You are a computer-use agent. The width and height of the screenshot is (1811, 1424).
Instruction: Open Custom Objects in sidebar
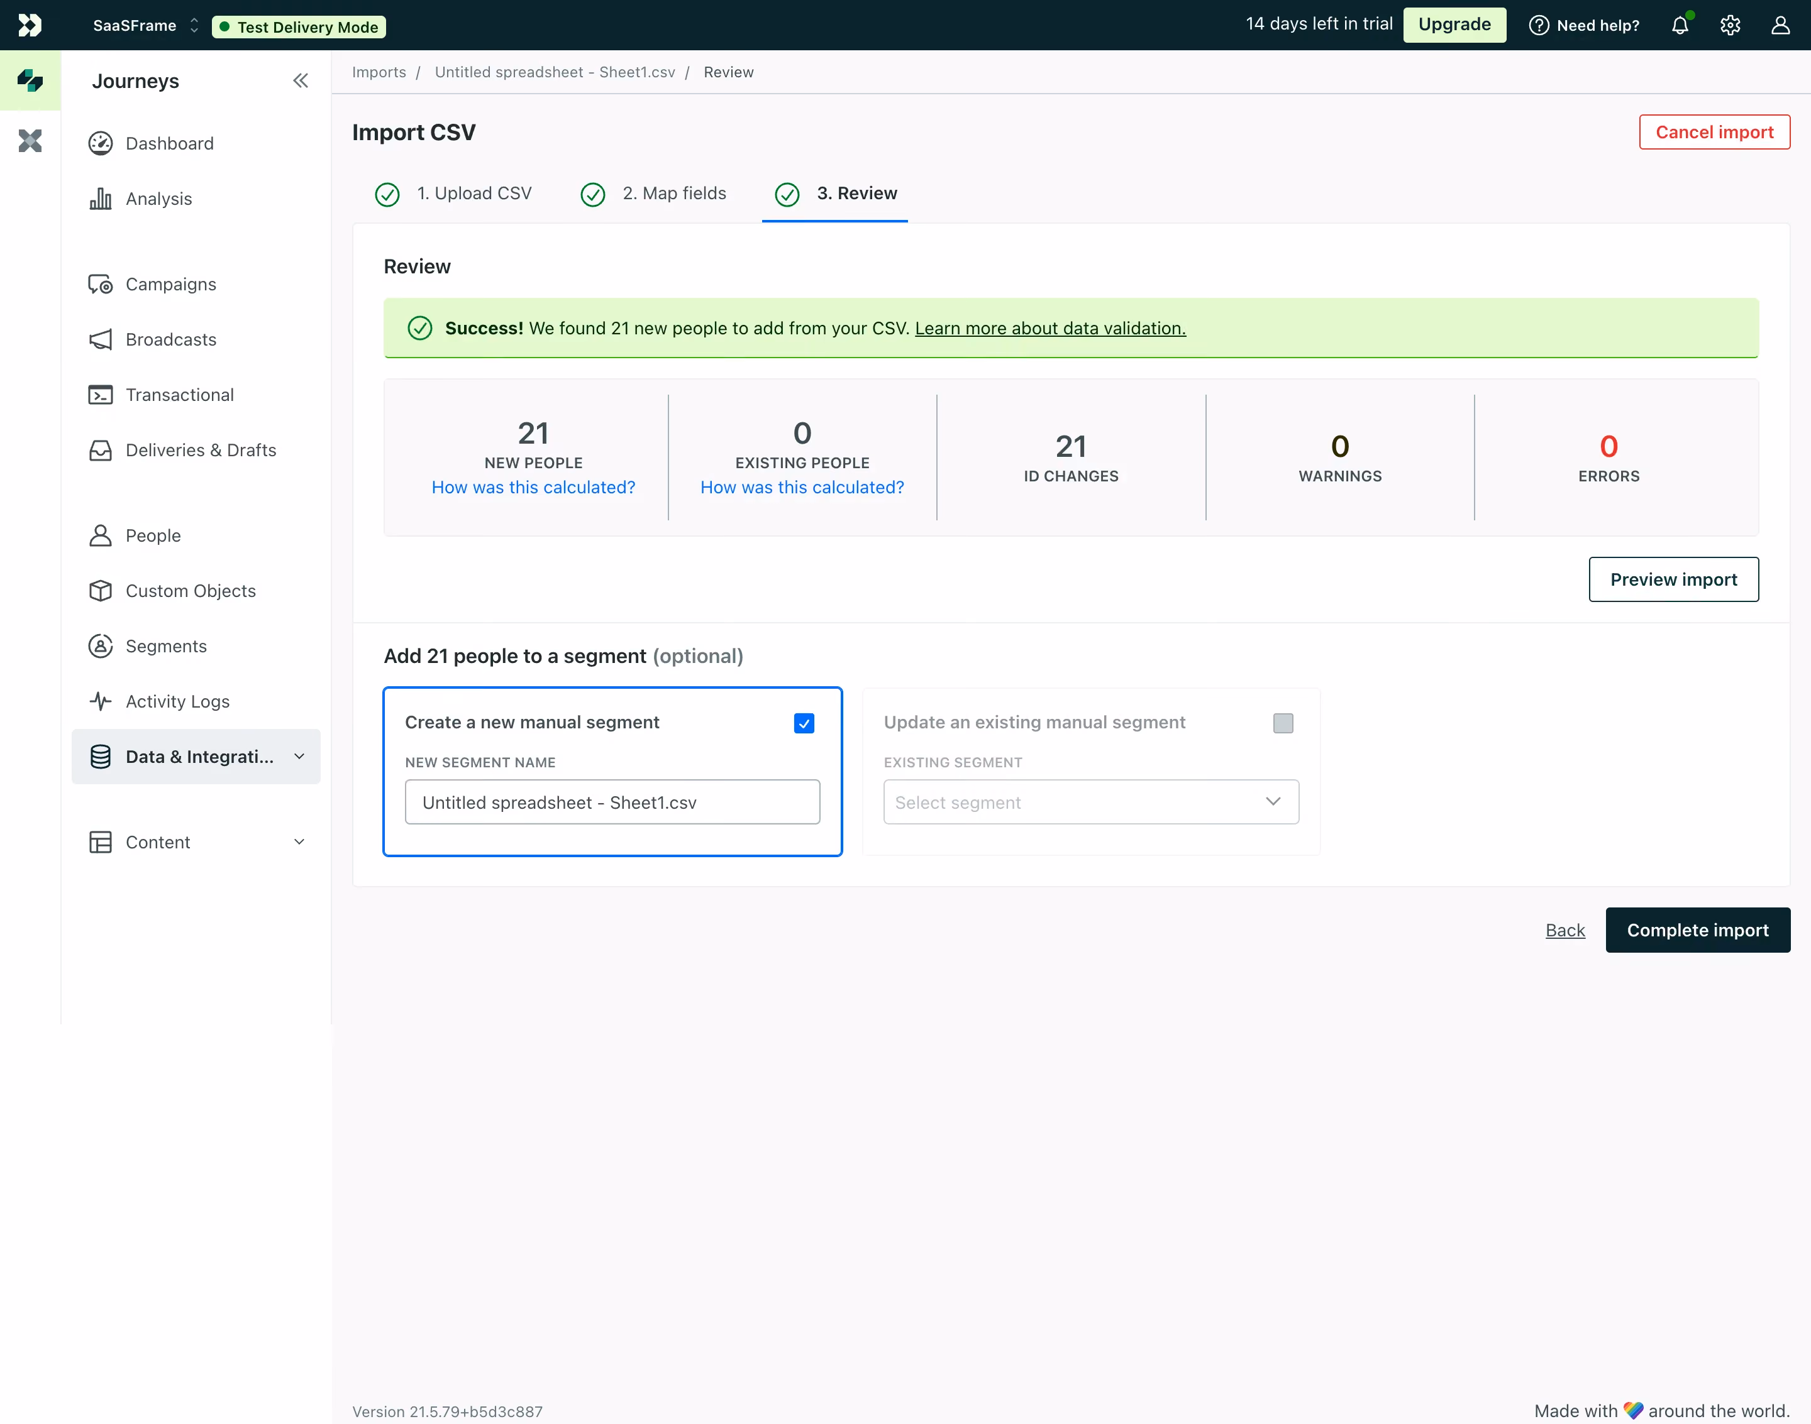coord(196,591)
